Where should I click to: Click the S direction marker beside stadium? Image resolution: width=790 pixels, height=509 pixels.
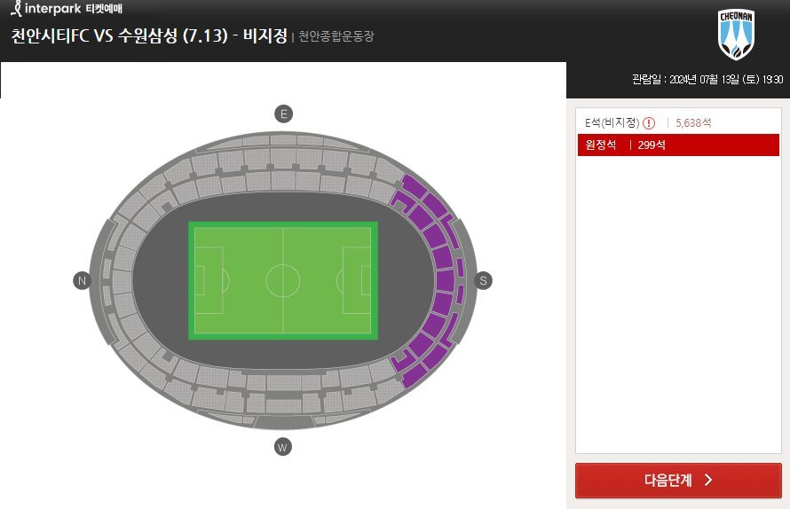pos(483,280)
